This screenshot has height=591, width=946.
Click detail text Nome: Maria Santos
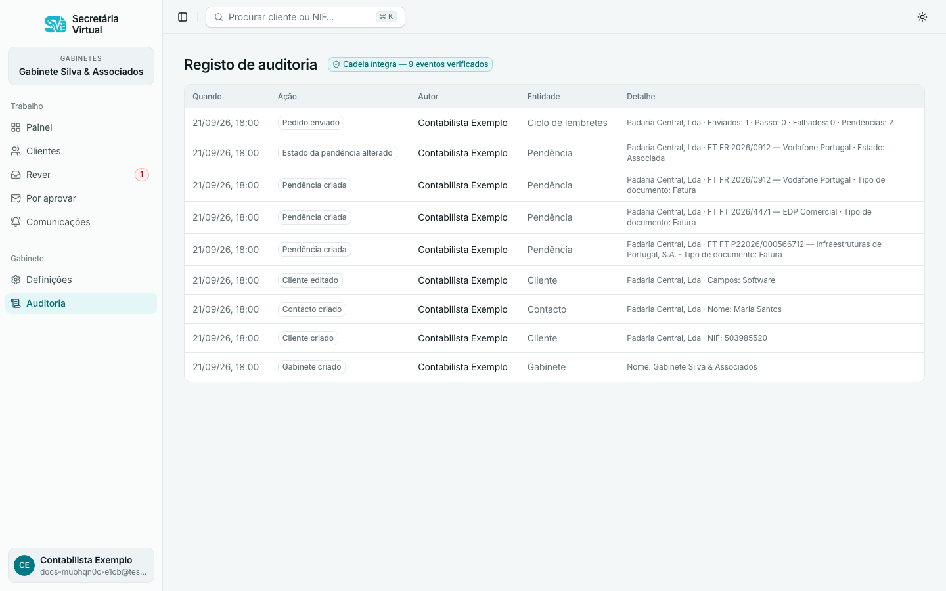704,309
